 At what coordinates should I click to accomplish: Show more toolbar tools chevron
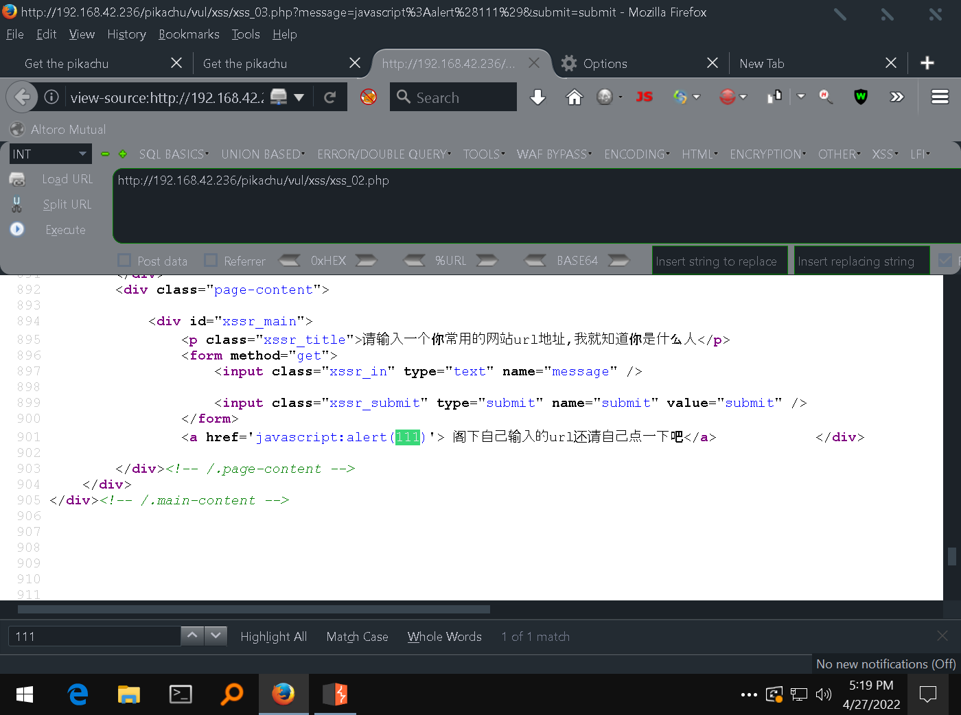896,97
